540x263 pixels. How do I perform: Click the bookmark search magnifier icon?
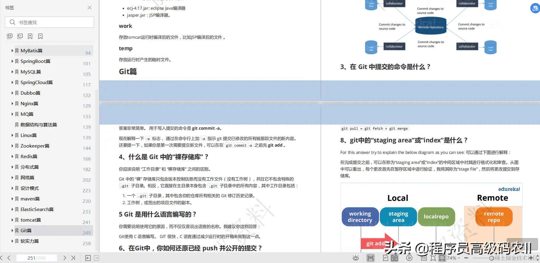pos(12,22)
